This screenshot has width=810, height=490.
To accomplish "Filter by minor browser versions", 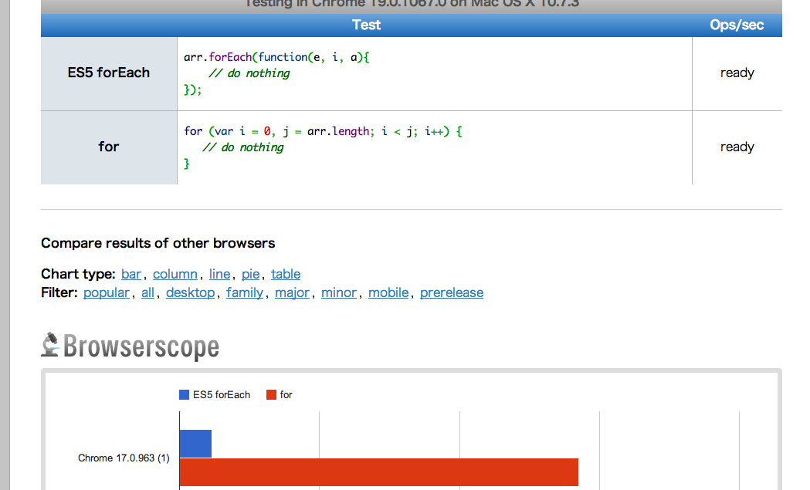I will [x=339, y=292].
